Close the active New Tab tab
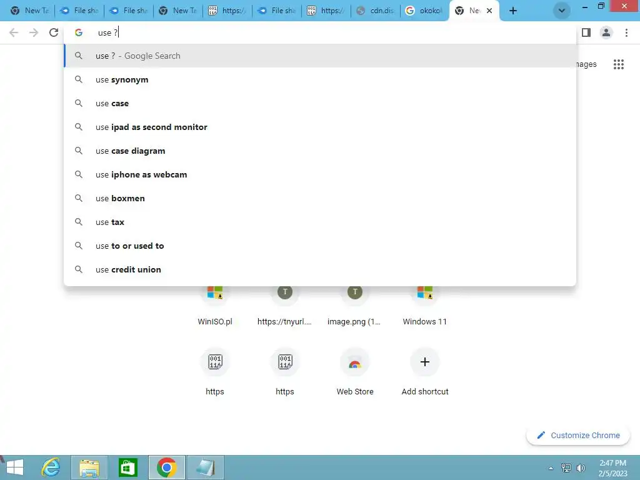The height and width of the screenshot is (480, 640). coord(489,11)
